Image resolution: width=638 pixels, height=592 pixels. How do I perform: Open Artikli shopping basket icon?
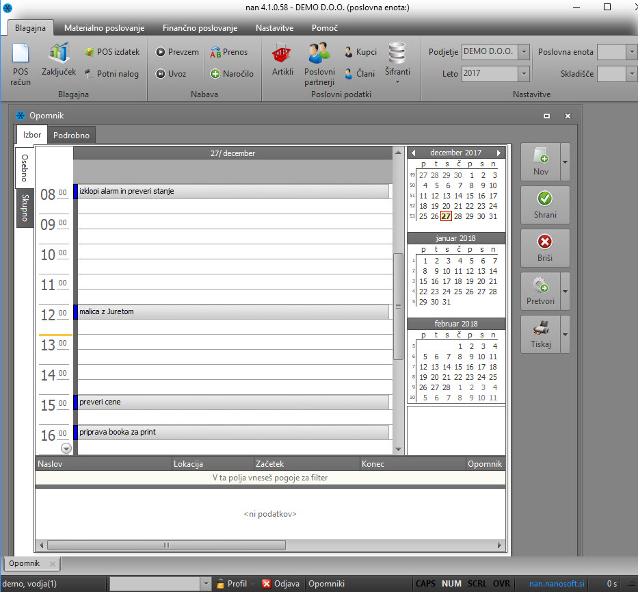[x=282, y=53]
